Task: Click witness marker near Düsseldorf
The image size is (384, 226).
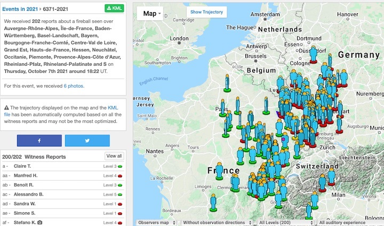Action: click(x=314, y=54)
